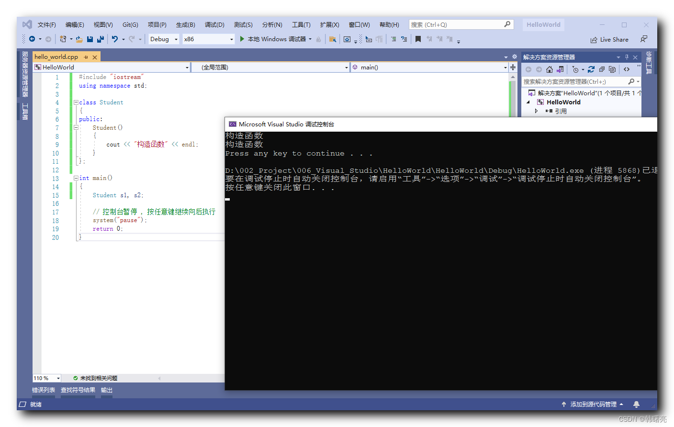This screenshot has height=427, width=674.
Task: Click the Solution Explorer search field
Action: click(x=581, y=81)
